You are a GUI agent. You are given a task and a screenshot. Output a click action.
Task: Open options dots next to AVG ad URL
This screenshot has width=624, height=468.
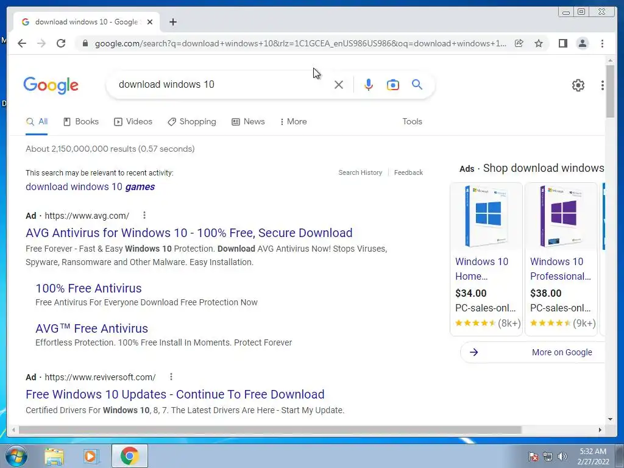[x=144, y=215]
